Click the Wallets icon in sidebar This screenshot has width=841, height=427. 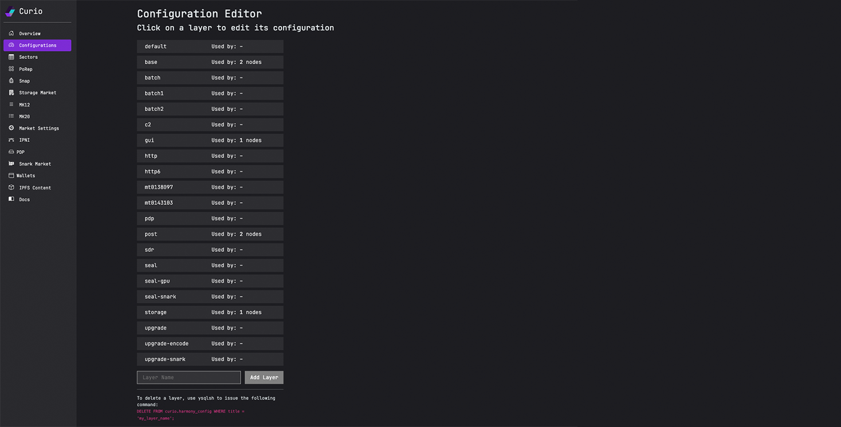11,175
